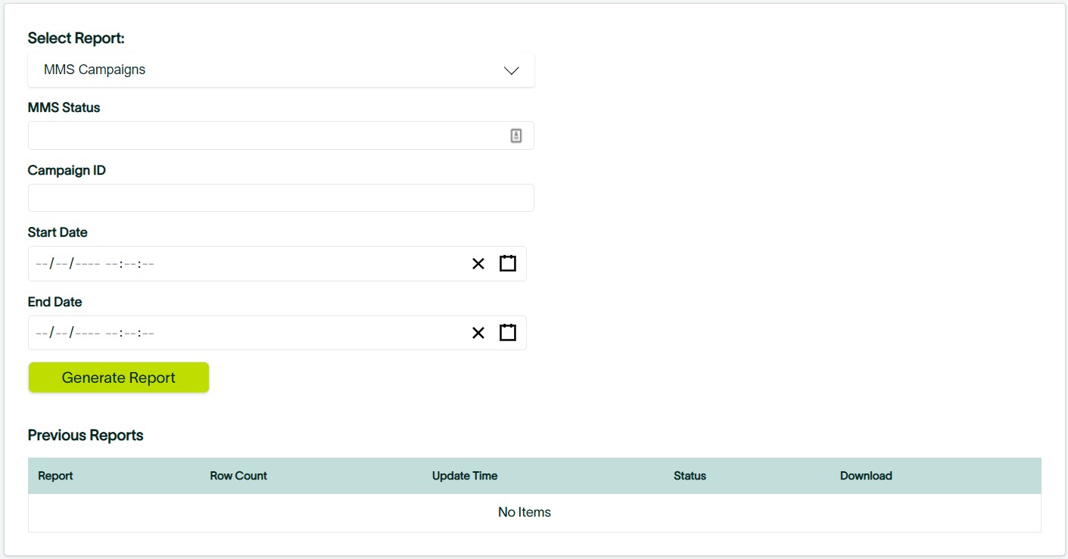Clear the Start Date with the X icon
The image size is (1068, 559).
click(x=478, y=264)
